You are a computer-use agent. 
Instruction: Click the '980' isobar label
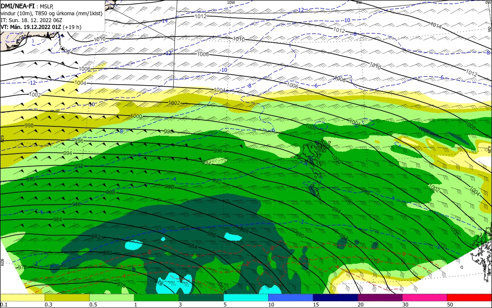click(x=108, y=253)
